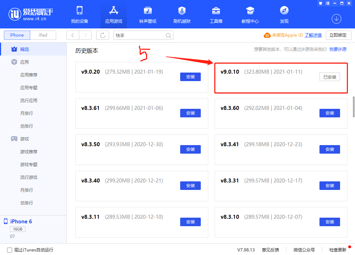The image size is (355, 255).
Task: Click the search field containing 快手
Action: (x=143, y=35)
